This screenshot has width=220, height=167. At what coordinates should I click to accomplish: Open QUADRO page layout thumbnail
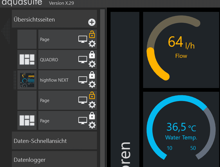click(27, 60)
